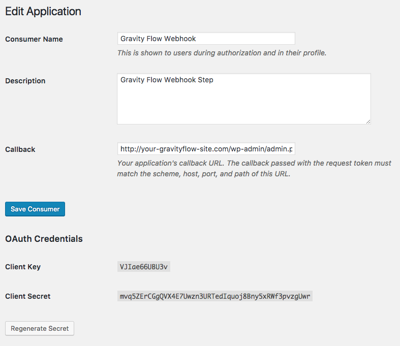Viewport: 400px width, 346px height.
Task: Click the Client Secret code string
Action: 214,296
